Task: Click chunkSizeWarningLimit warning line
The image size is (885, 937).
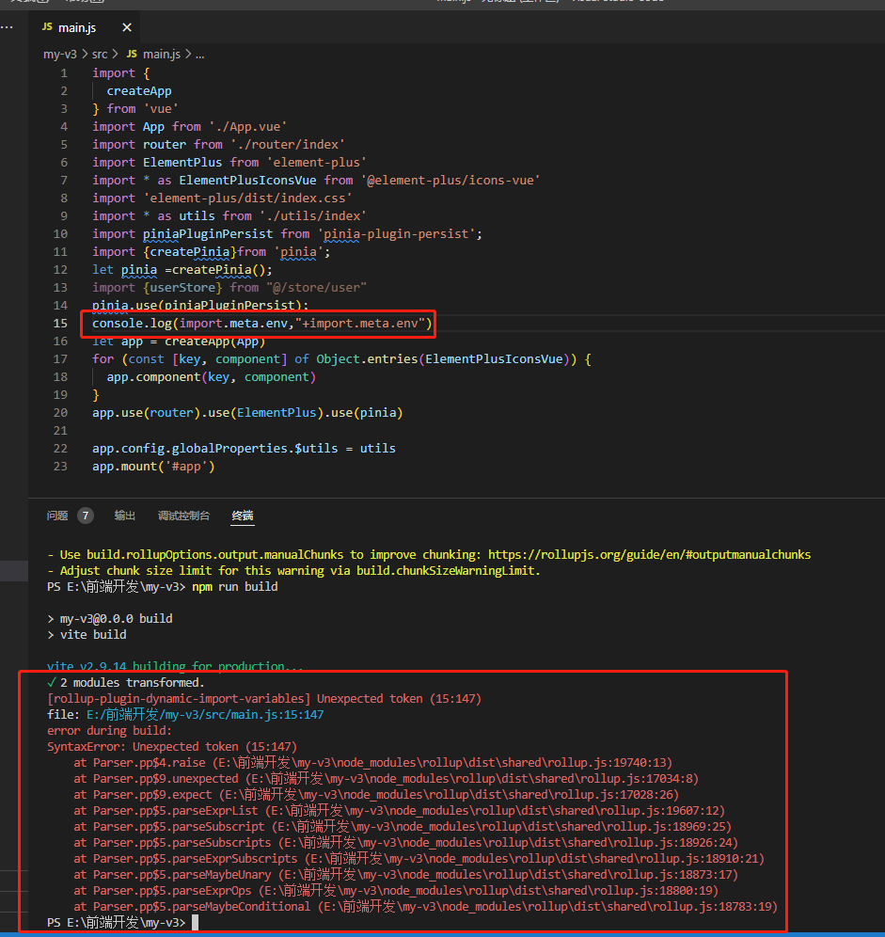Action: (x=293, y=571)
